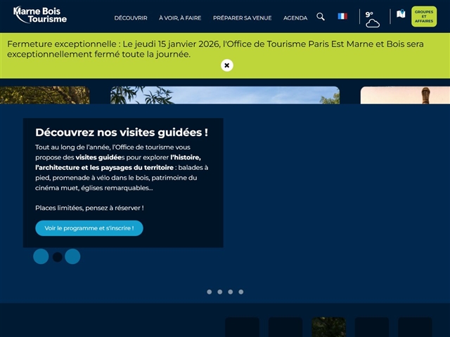
Task: Open the bottom thumbnail showing tree foliage
Action: click(328, 327)
